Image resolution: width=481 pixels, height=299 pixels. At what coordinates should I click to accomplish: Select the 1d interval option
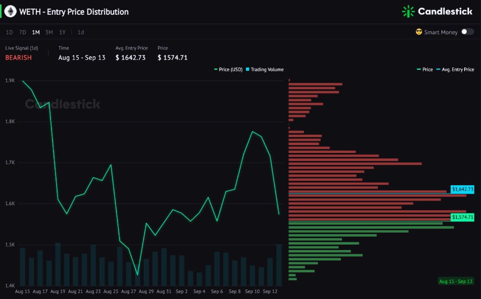pos(81,32)
